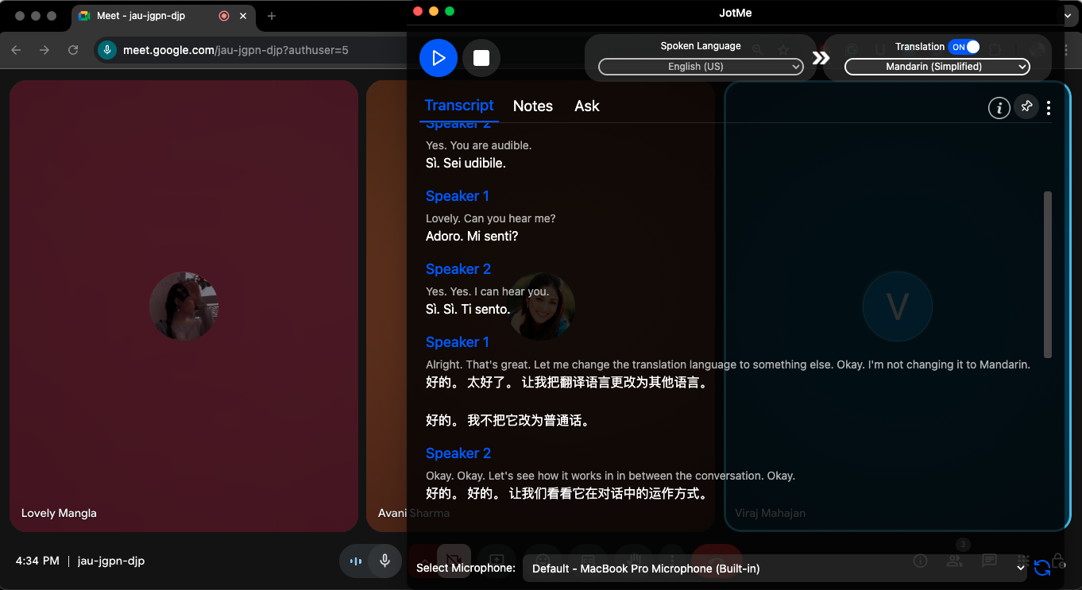Click the 'Translation' label text
Viewport: 1082px width, 590px height.
point(920,47)
